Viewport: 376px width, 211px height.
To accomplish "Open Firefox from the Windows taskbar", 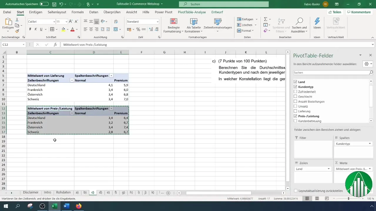I will (x=78, y=206).
